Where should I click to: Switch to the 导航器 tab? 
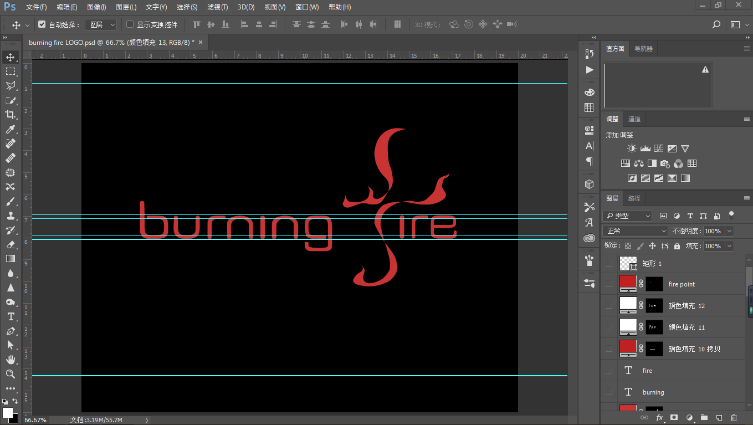coord(643,49)
